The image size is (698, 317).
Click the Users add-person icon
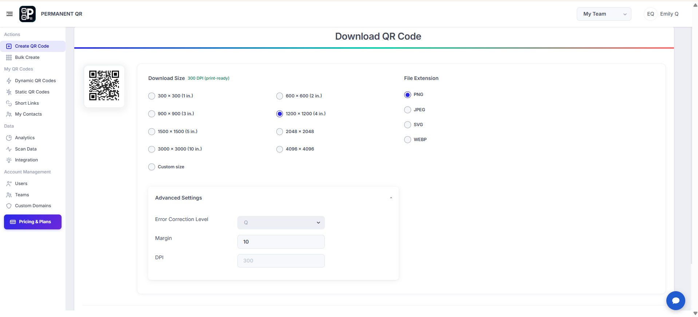pos(9,184)
